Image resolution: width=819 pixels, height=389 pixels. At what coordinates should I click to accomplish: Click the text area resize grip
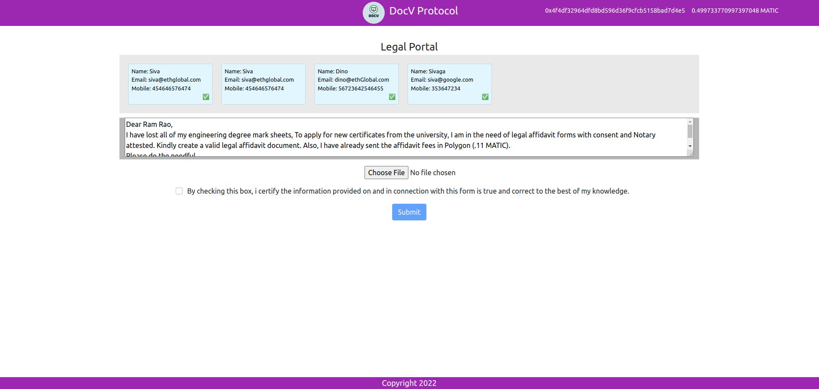(691, 154)
